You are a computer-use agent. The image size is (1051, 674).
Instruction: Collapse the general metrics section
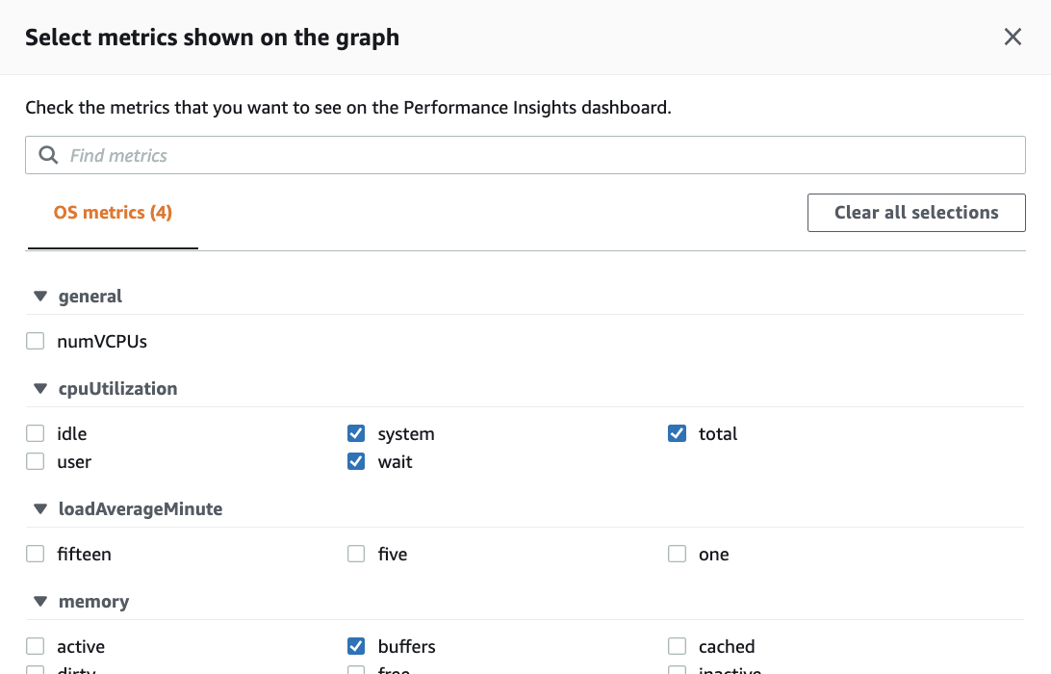39,296
